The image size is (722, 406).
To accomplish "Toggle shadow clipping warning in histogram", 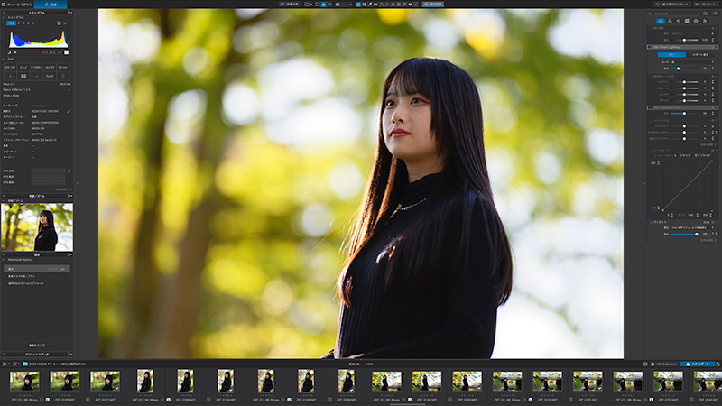I will pyautogui.click(x=9, y=52).
